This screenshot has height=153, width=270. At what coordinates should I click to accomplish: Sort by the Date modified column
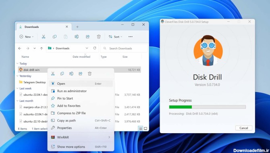[81, 57]
